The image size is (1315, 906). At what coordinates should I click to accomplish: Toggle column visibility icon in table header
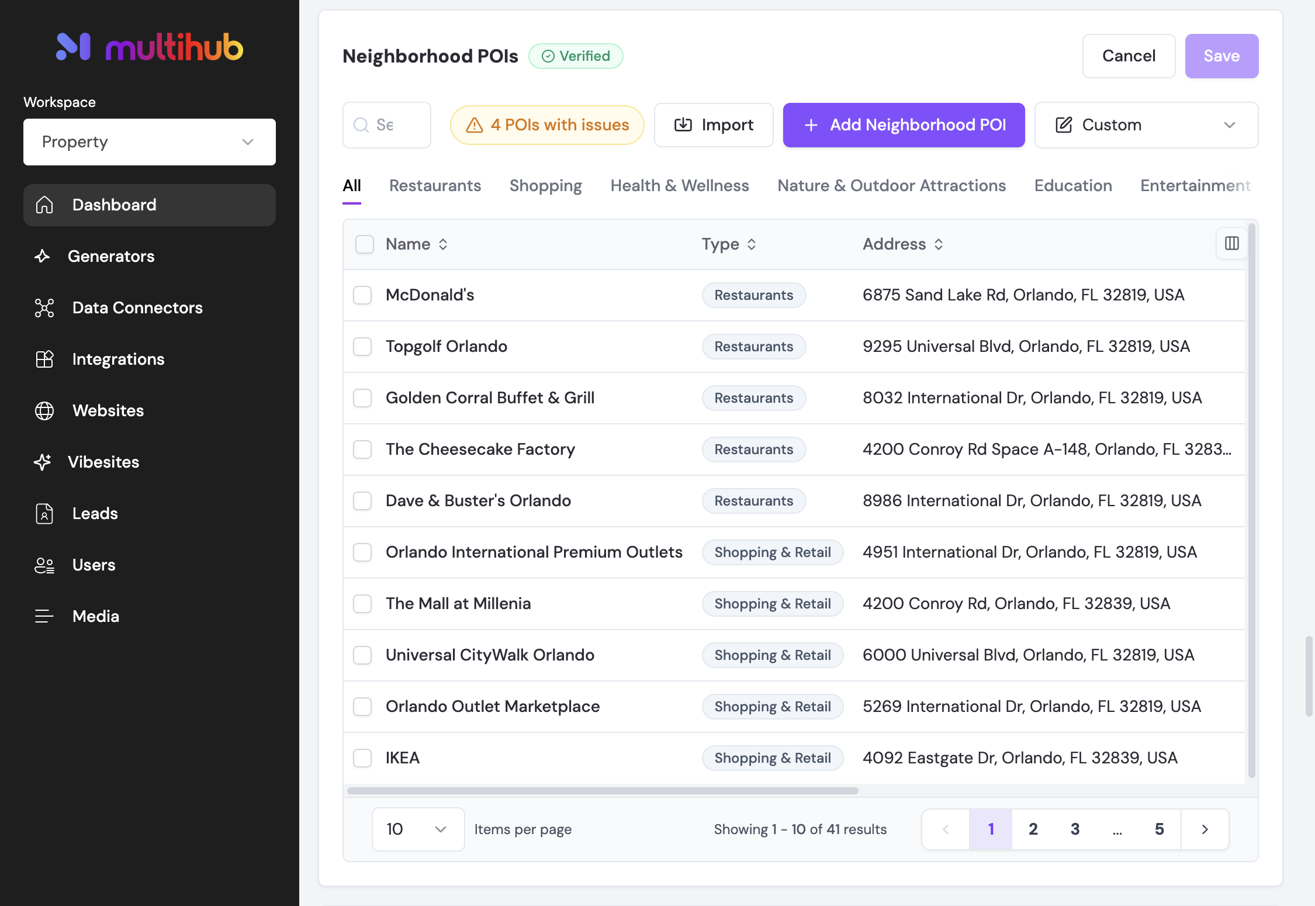1231,243
